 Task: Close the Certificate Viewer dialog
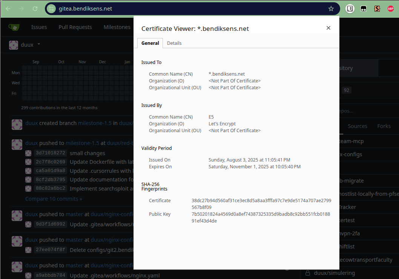coord(328,28)
